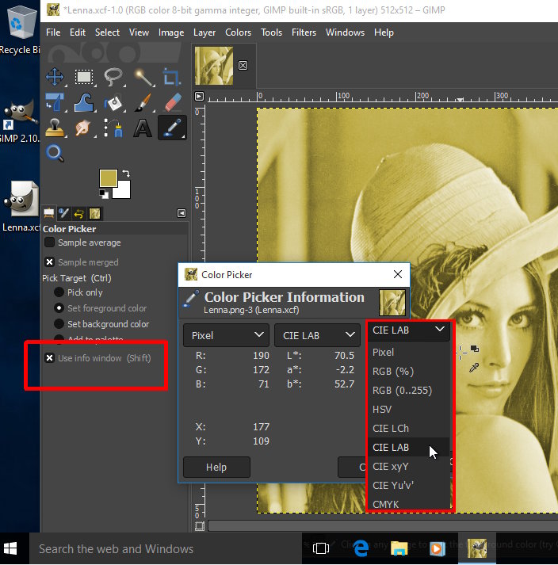This screenshot has height=565, width=558.
Task: Close the Lenna image tab
Action: [243, 66]
